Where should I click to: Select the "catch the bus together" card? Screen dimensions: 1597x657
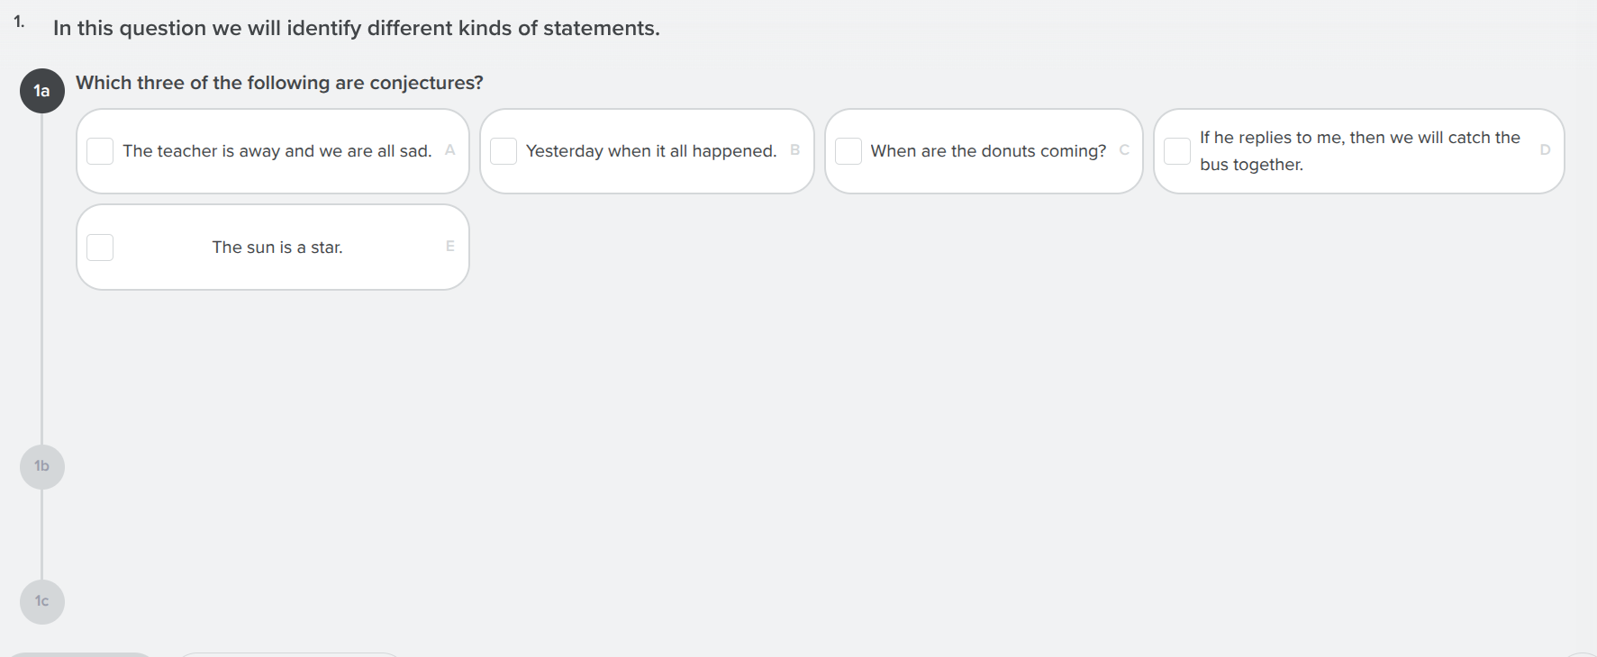[x=1358, y=150]
